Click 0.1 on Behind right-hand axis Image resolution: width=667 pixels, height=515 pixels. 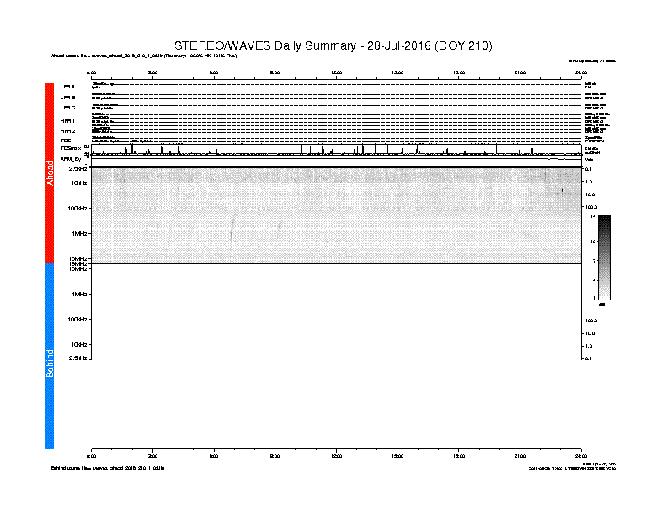(589, 358)
